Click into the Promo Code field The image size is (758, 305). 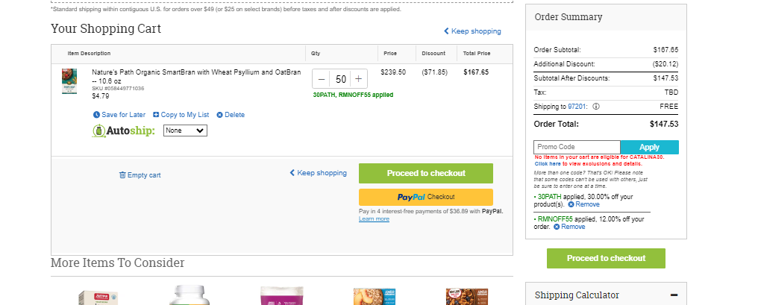click(x=577, y=147)
